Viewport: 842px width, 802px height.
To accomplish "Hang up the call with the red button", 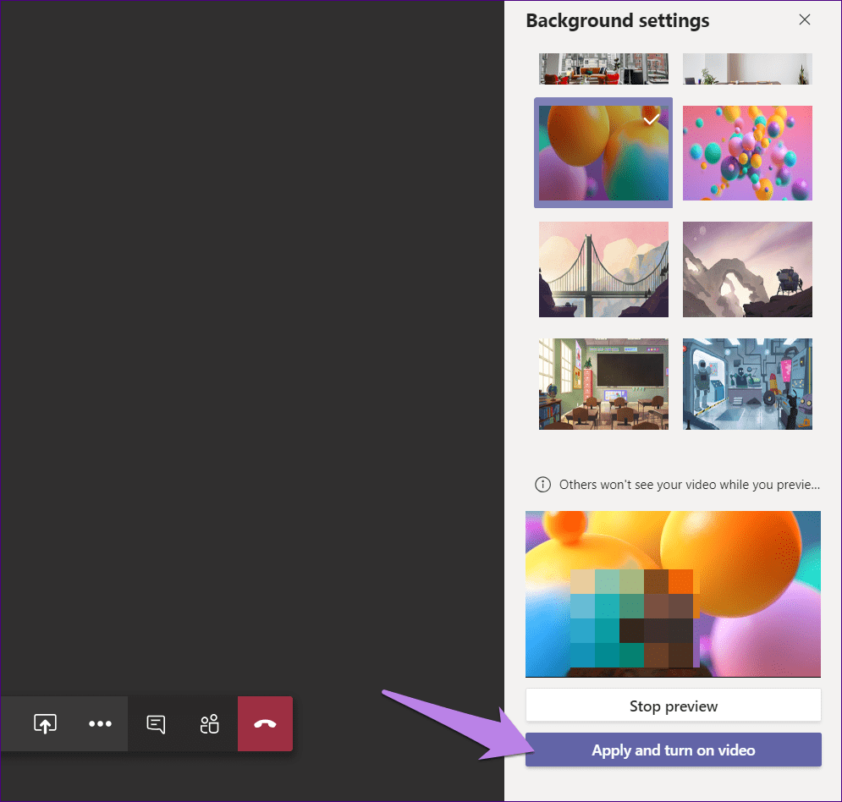I will coord(265,723).
